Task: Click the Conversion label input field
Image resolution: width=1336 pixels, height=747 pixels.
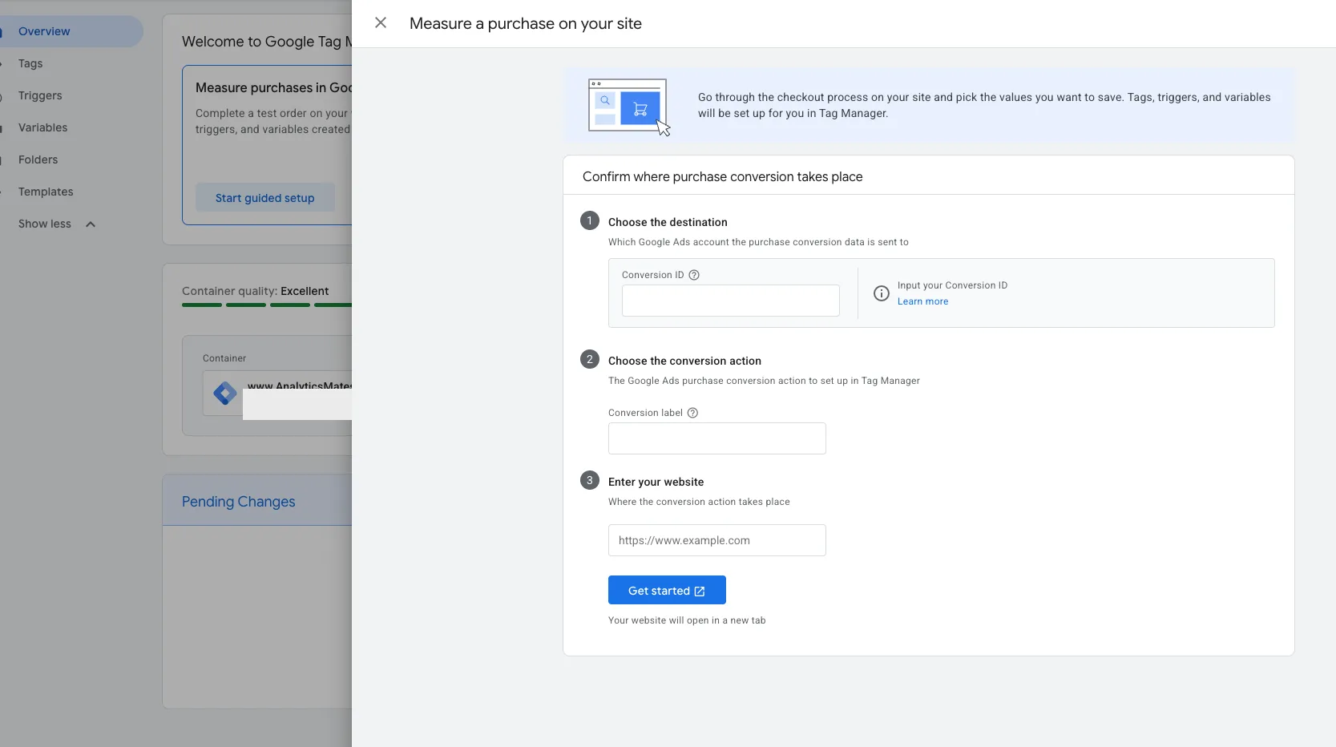Action: click(717, 438)
